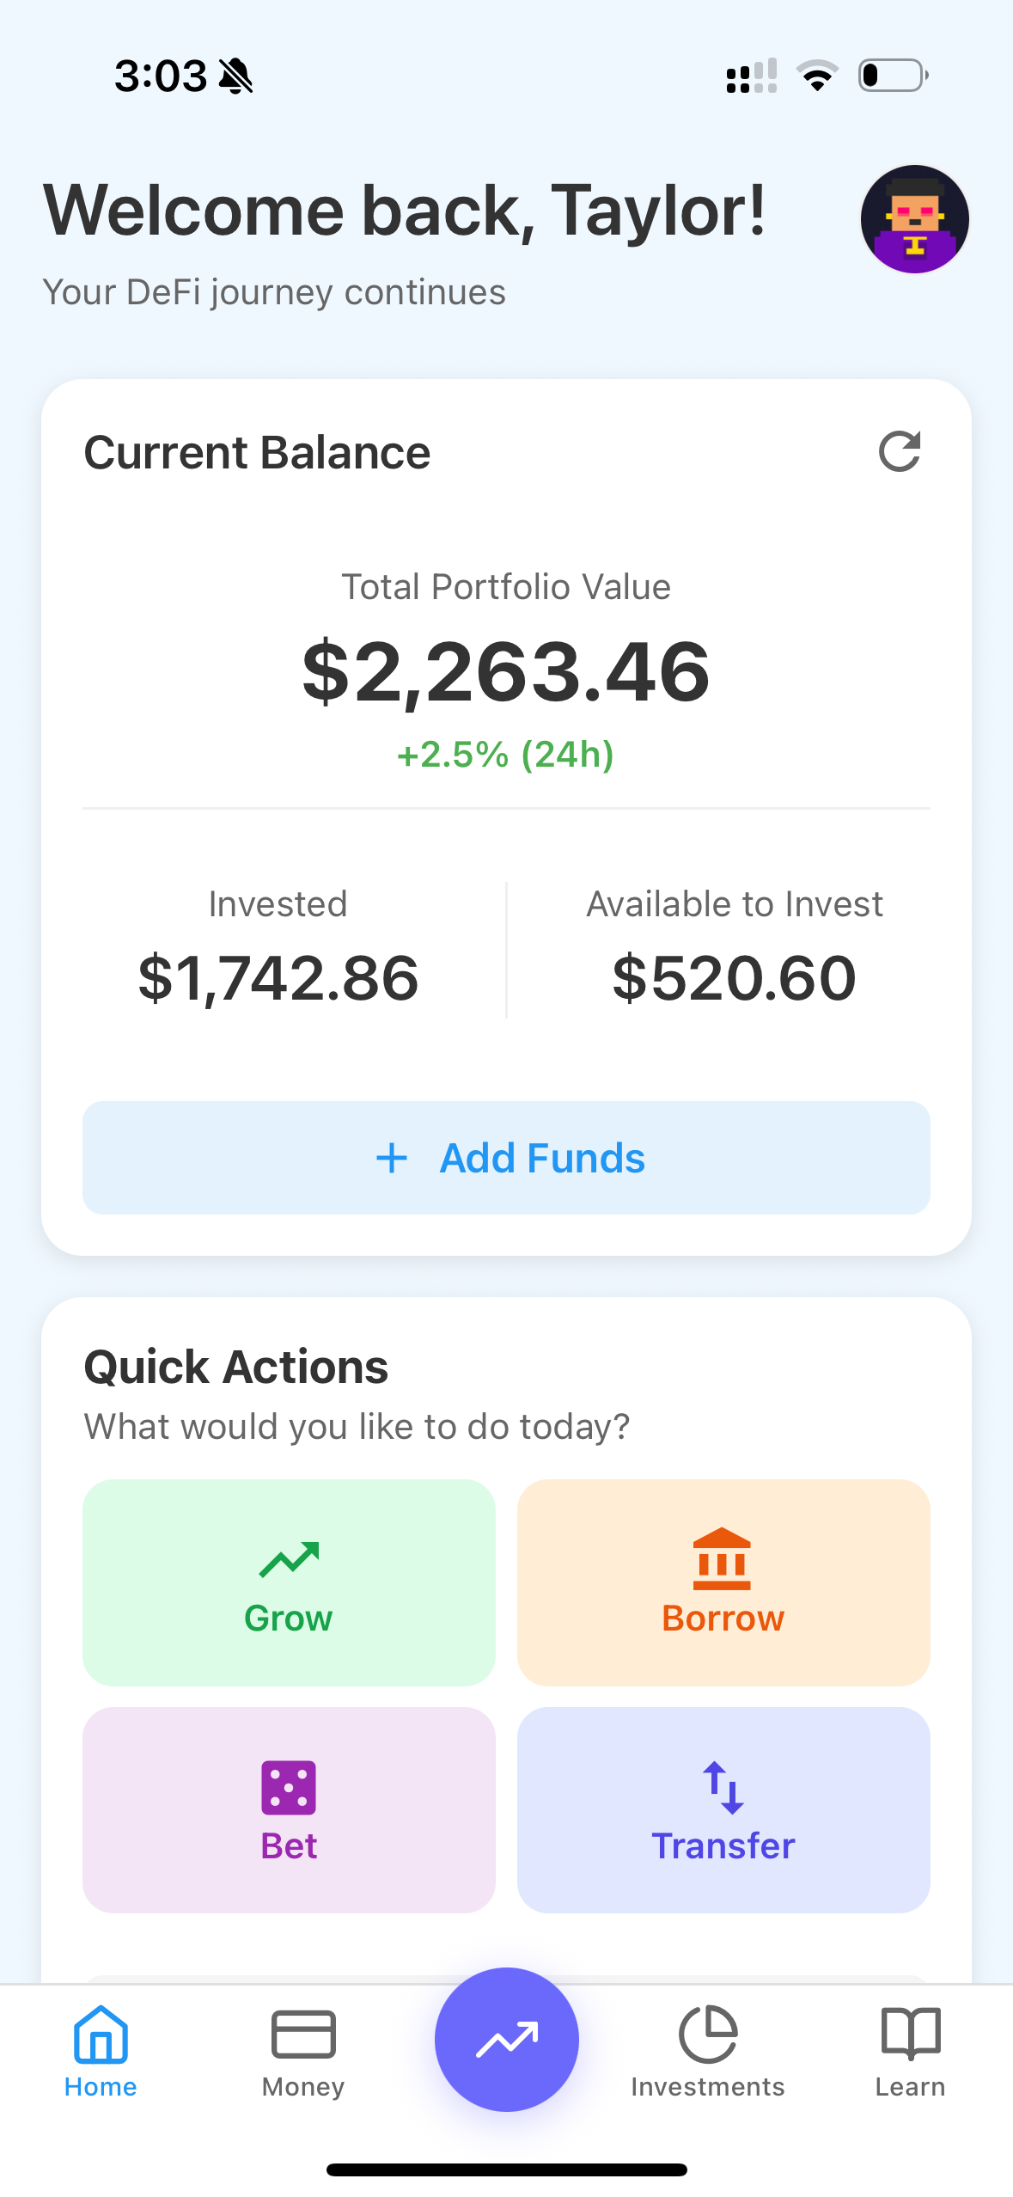Tap the green trending-up Grow icon
Image resolution: width=1013 pixels, height=2197 pixels.
pos(289,1559)
